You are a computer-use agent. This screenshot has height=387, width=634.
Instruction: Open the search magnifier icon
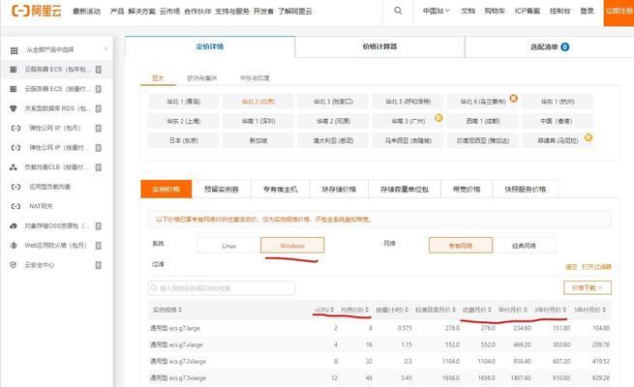pos(398,11)
